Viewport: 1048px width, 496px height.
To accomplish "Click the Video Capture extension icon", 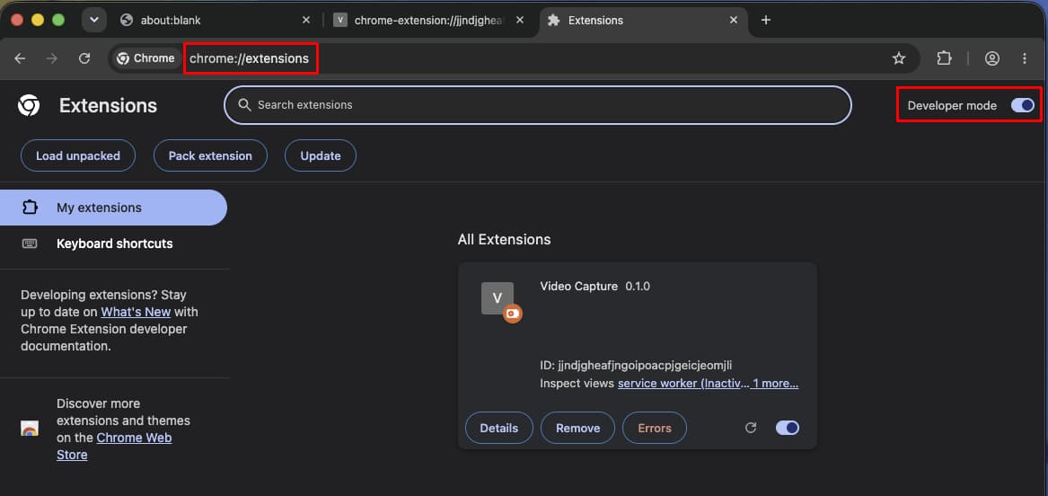I will 498,299.
